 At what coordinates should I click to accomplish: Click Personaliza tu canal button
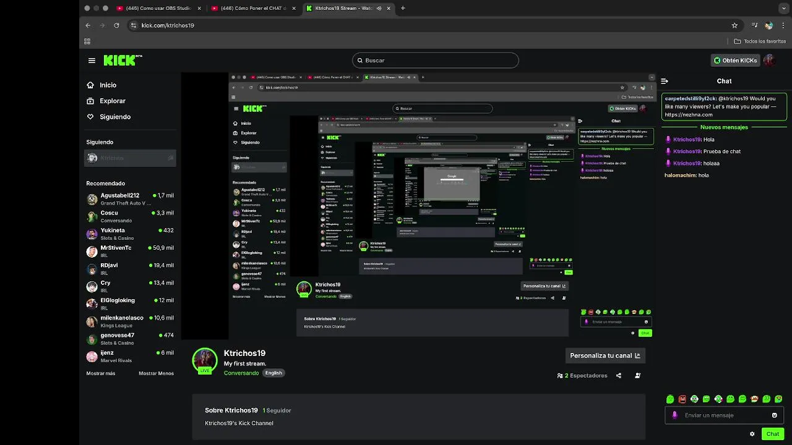[605, 355]
